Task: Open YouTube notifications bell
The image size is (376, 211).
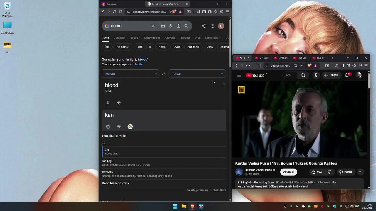Action: pyautogui.click(x=347, y=75)
